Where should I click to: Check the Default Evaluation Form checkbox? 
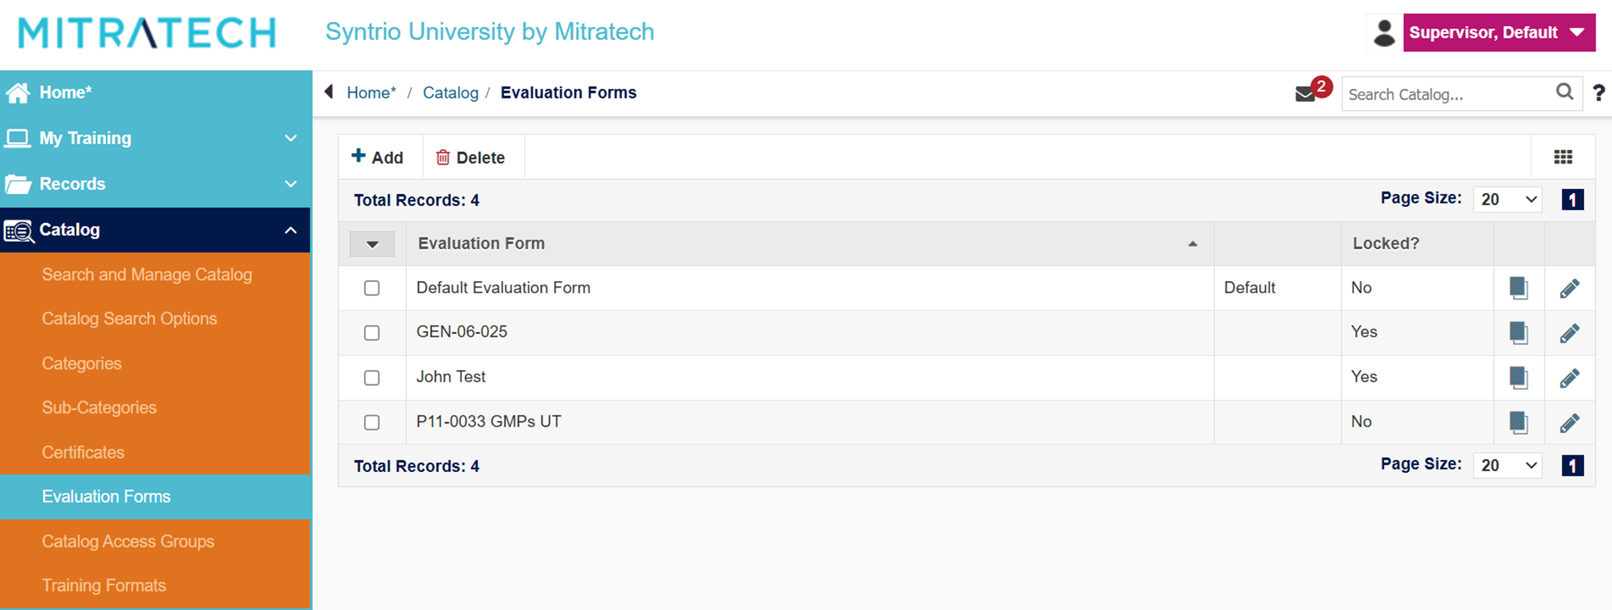[x=372, y=288]
